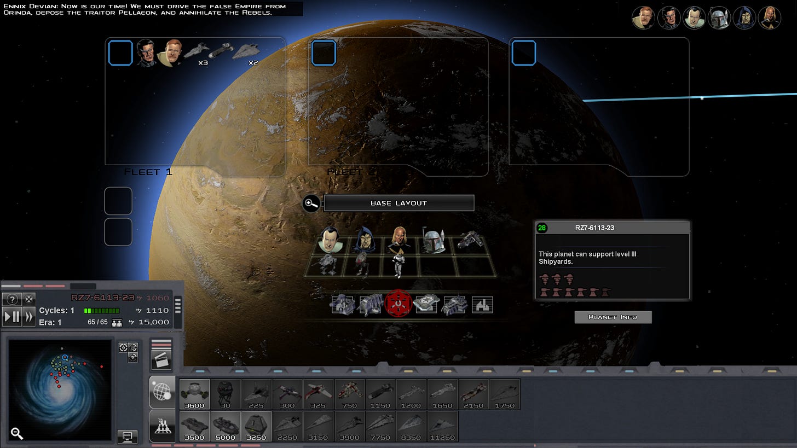Select structure immediately left of red emblem
This screenshot has height=448, width=797.
click(x=370, y=305)
